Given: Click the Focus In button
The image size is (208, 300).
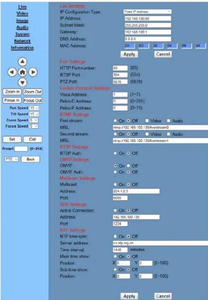Looking at the screenshot, I should click(12, 100).
